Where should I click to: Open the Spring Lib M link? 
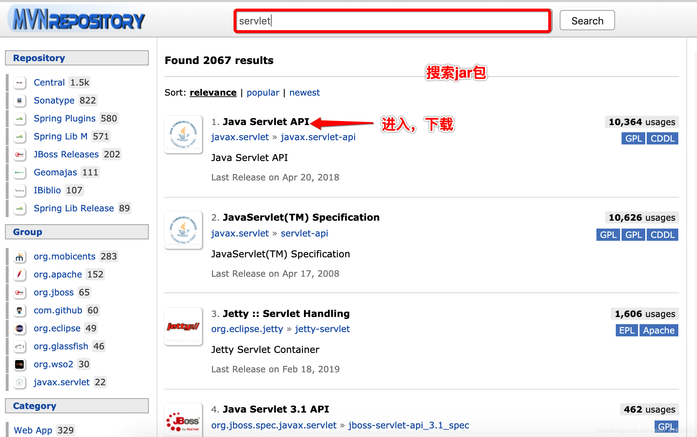pyautogui.click(x=61, y=137)
